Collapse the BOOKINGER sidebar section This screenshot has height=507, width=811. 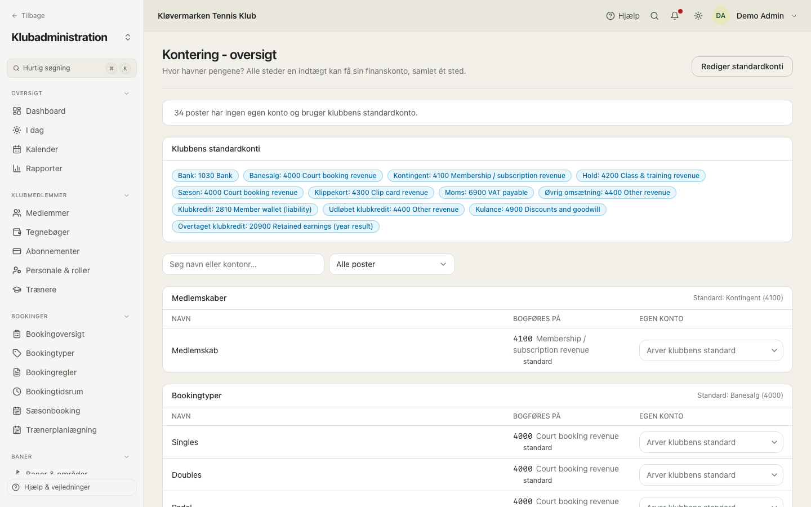click(127, 317)
